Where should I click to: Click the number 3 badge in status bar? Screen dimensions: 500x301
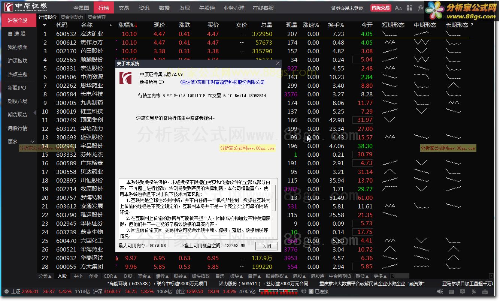311,292
